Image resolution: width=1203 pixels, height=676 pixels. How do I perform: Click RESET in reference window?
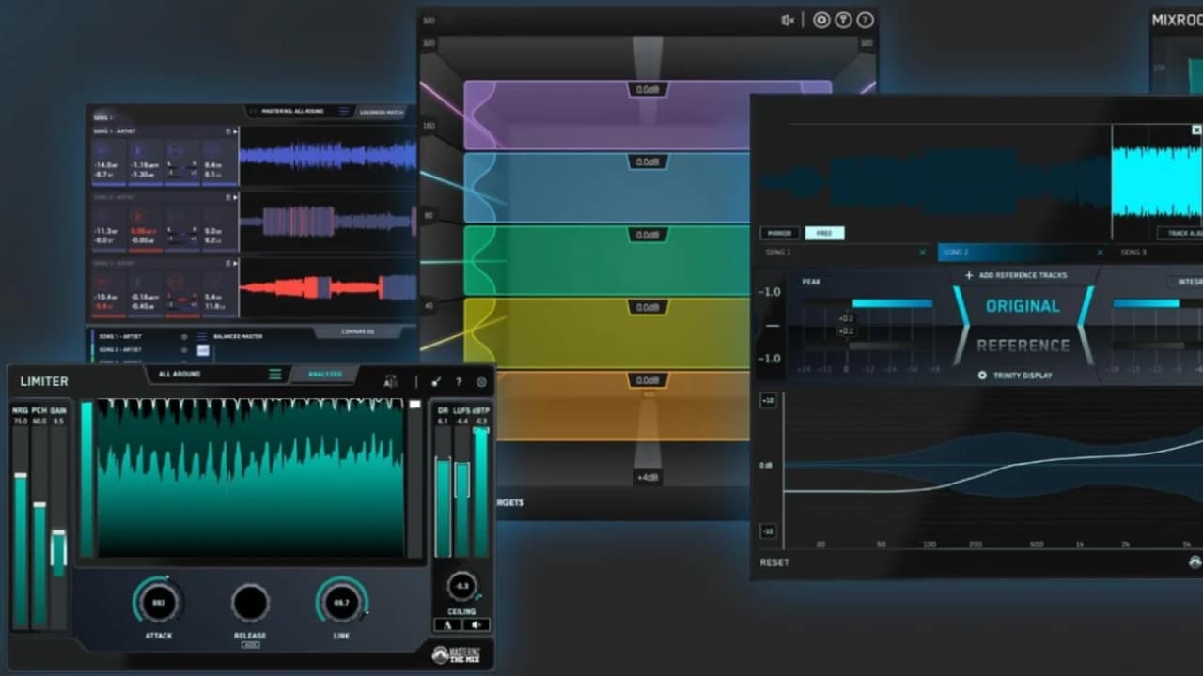click(774, 562)
